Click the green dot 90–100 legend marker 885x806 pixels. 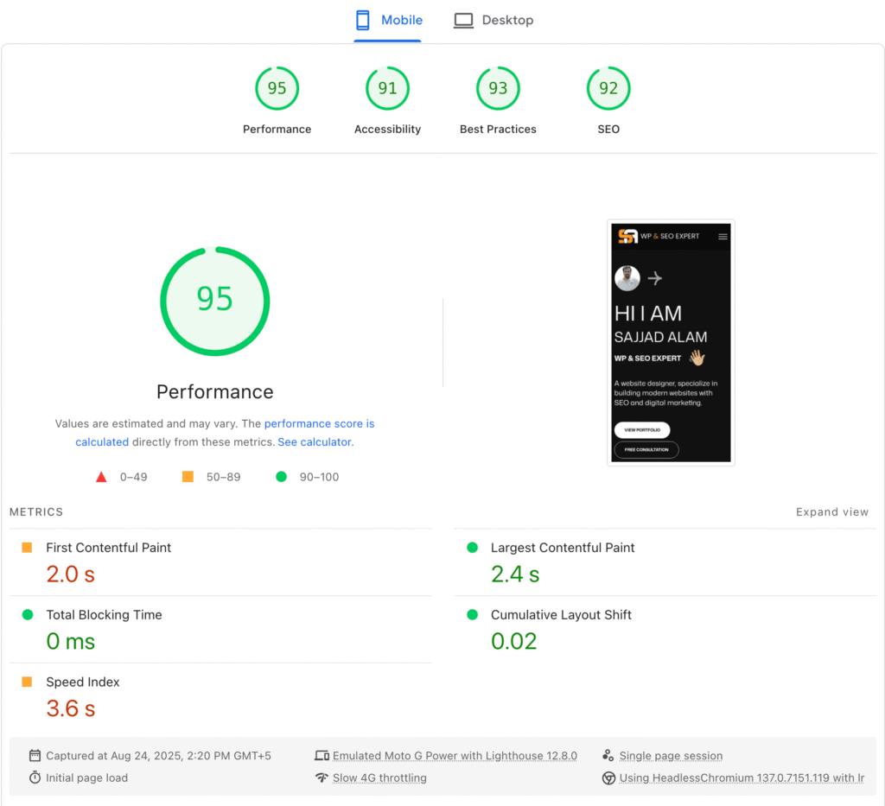tap(280, 476)
